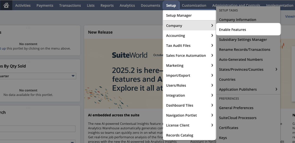Grab drag handle of search portlet
This screenshot has height=143, width=295.
(x=28, y=108)
